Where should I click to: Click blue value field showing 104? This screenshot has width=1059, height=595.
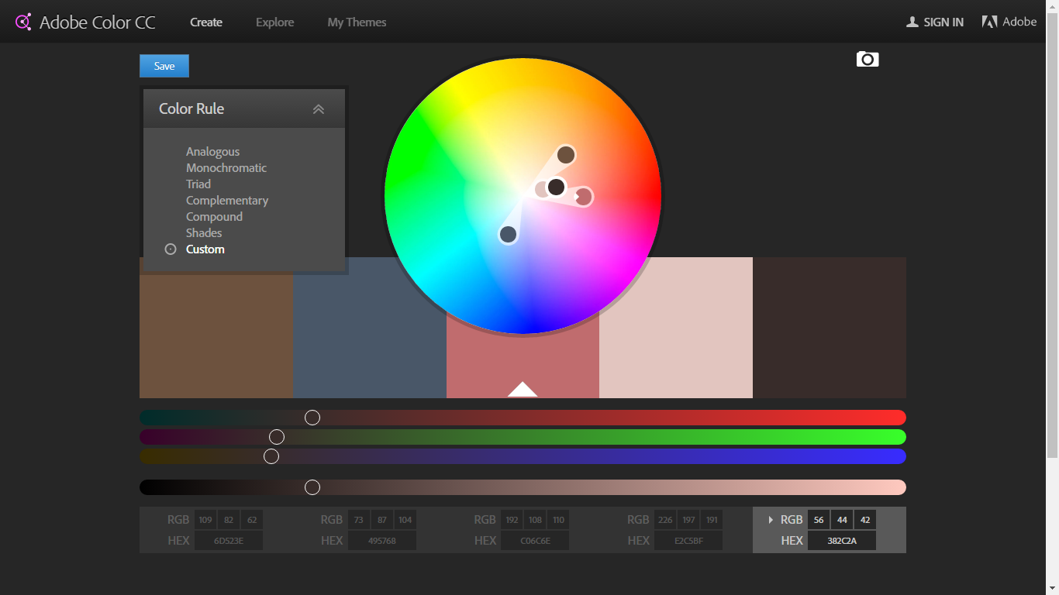coord(405,520)
